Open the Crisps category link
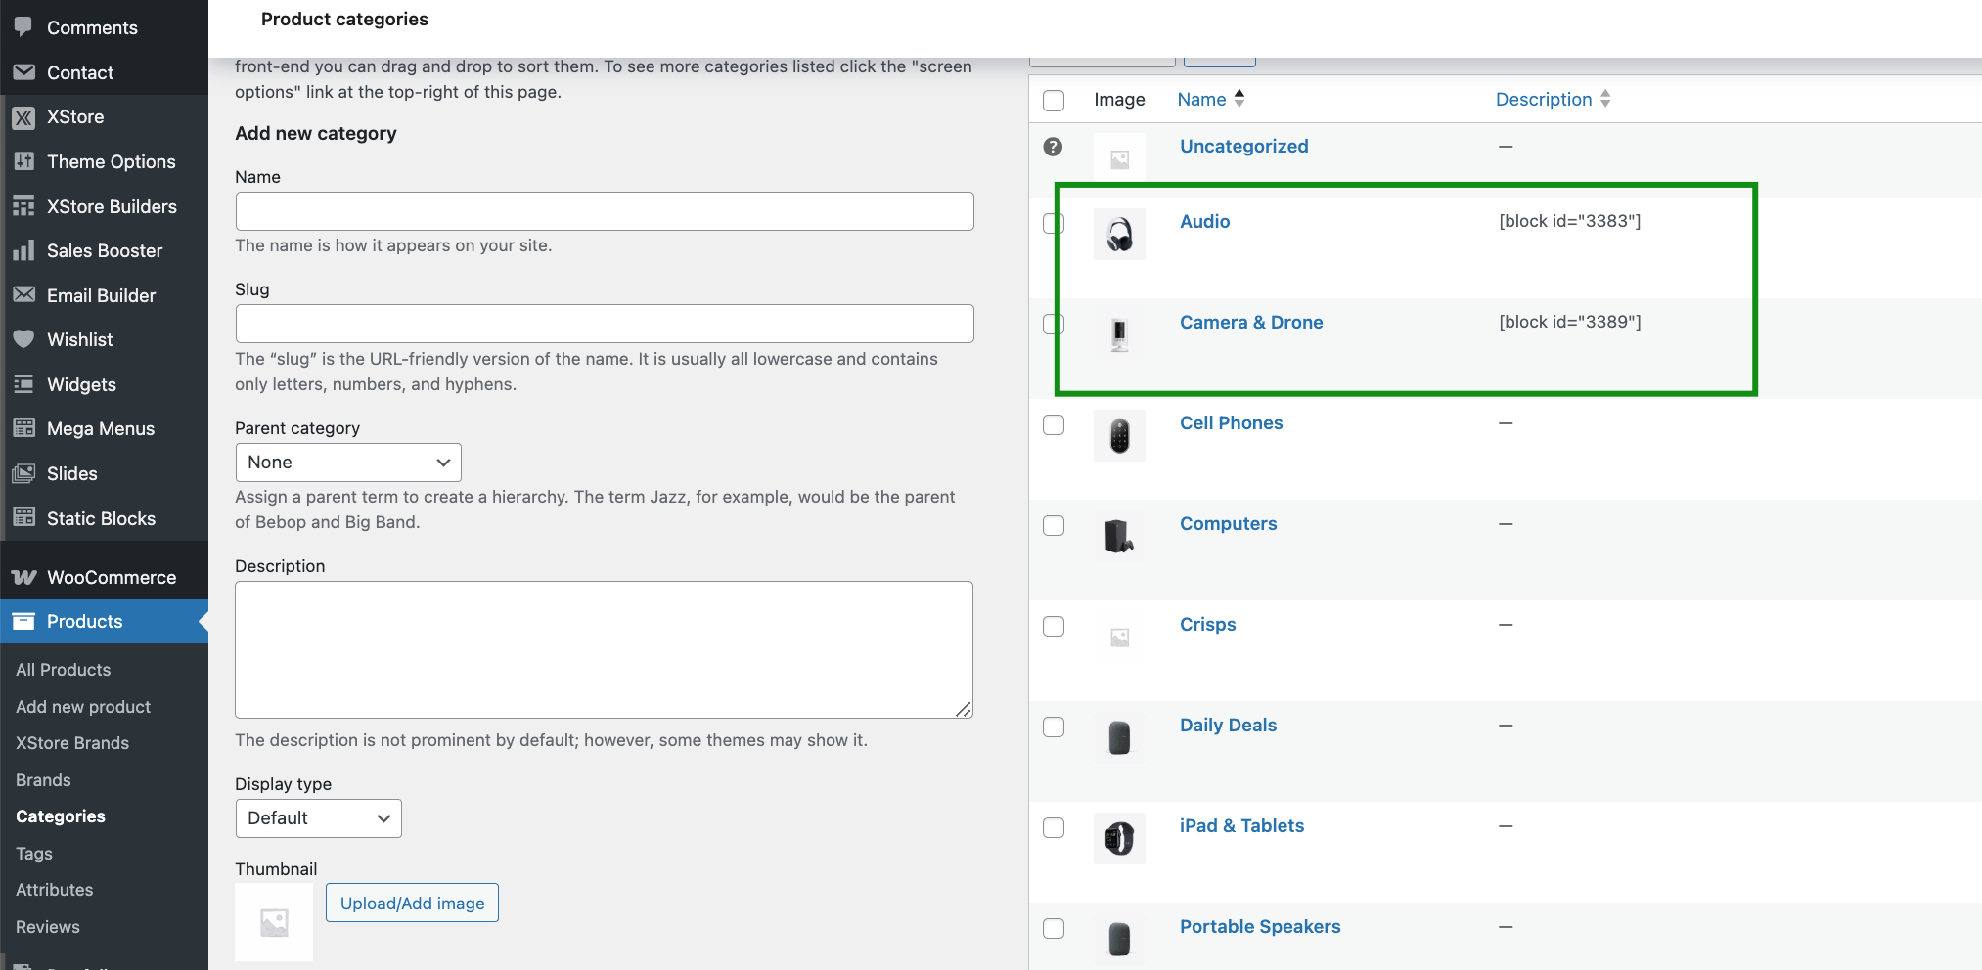The height and width of the screenshot is (970, 1982). 1207,624
